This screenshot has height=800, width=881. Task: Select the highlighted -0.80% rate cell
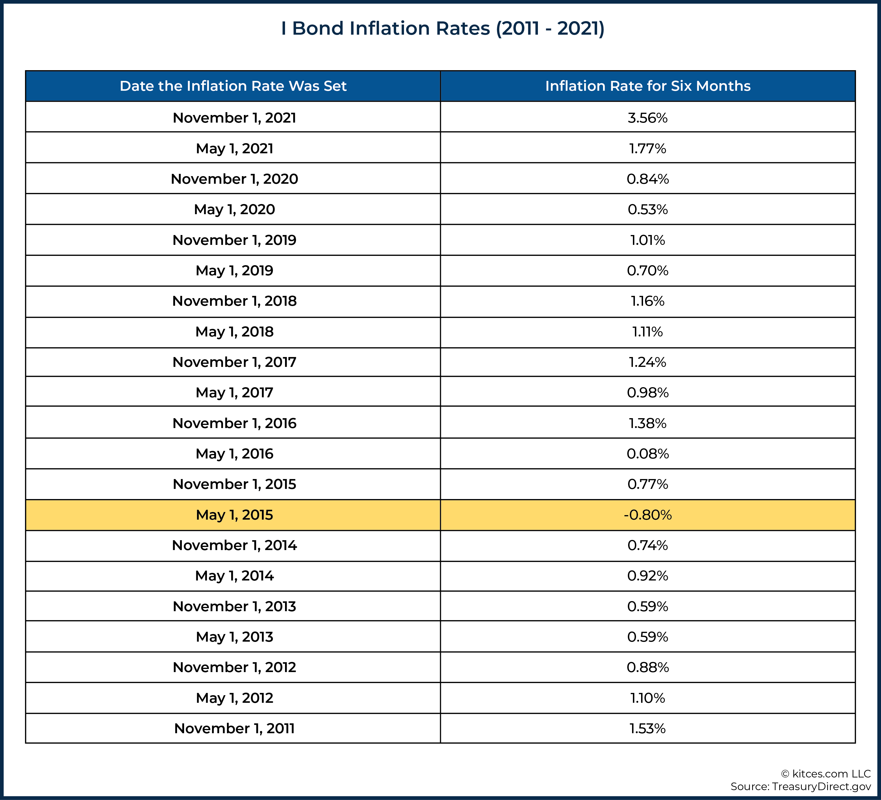click(x=648, y=515)
